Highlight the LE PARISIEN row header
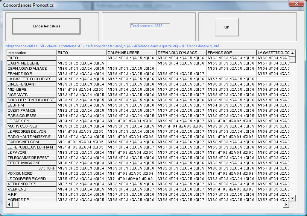The image size is (307, 216). tap(31, 121)
